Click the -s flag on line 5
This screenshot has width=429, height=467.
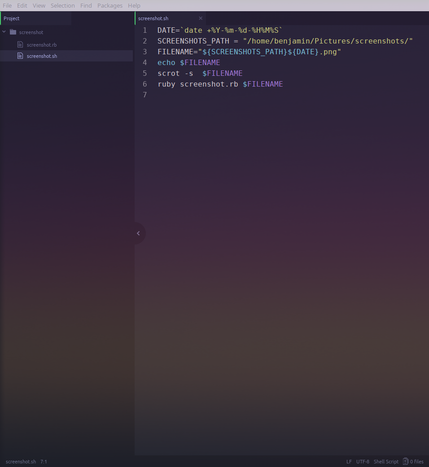click(189, 73)
